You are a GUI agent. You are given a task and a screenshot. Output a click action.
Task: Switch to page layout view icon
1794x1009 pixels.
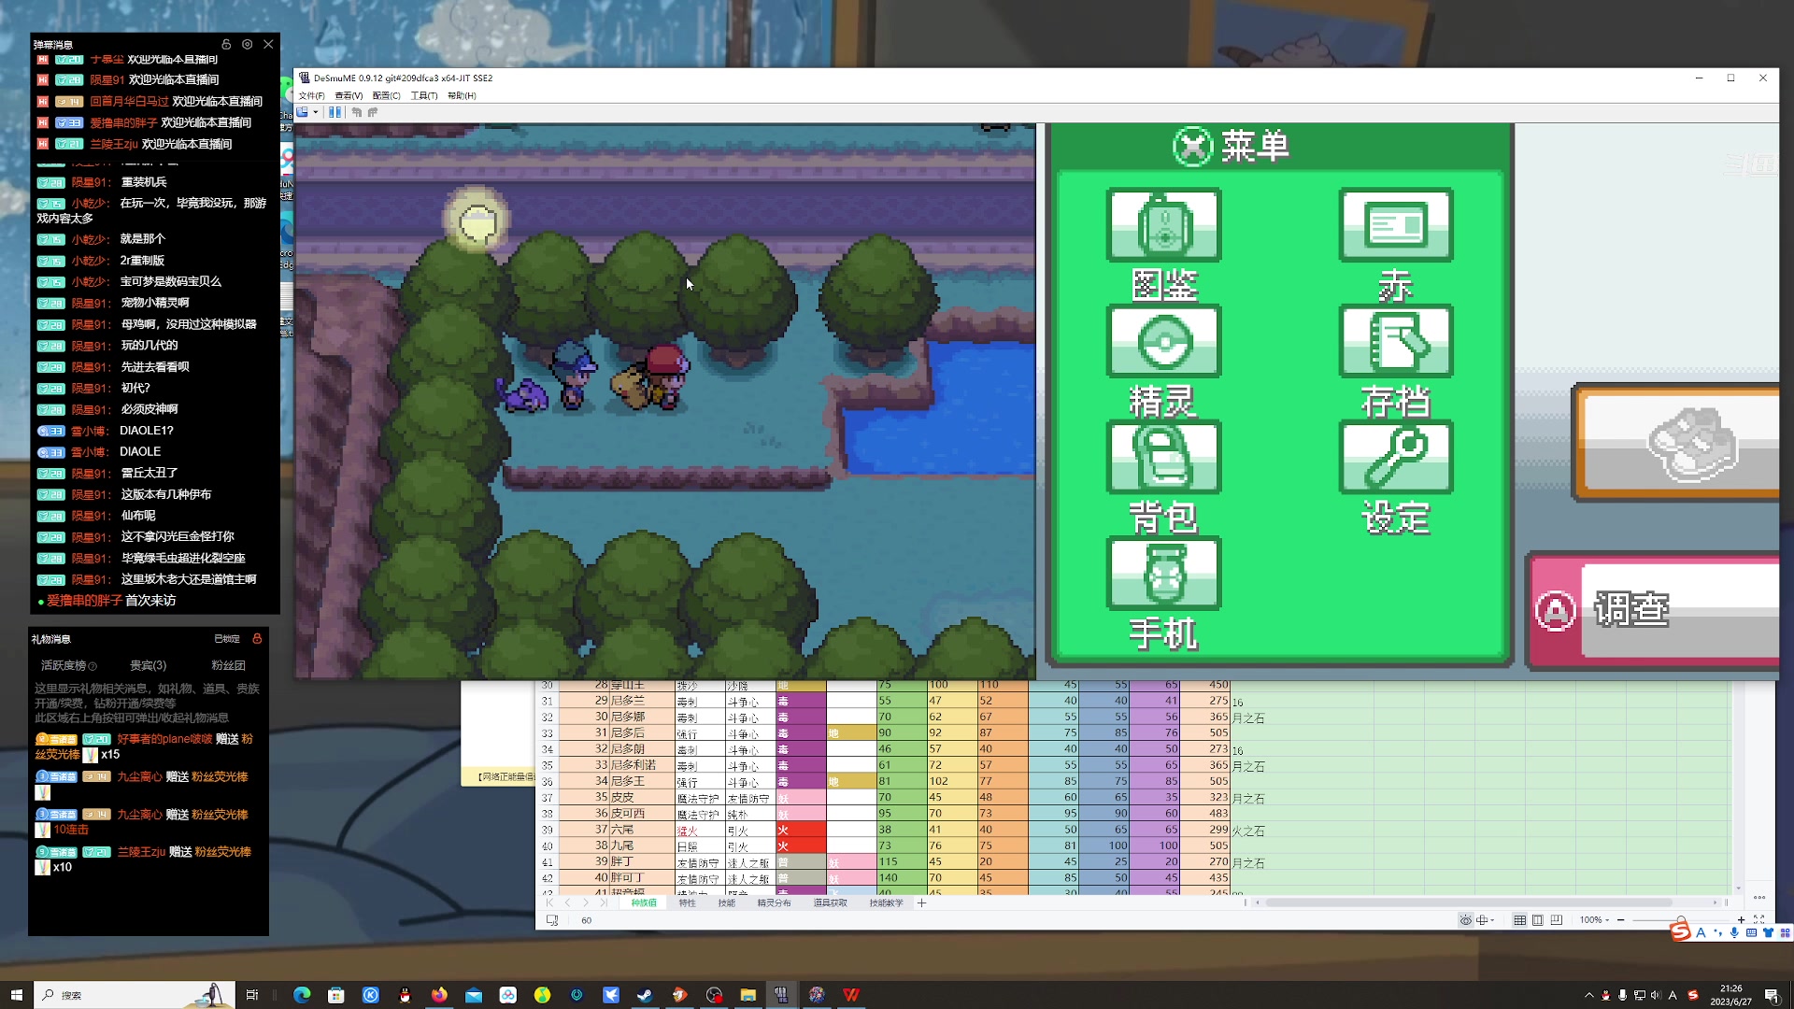tap(1538, 920)
